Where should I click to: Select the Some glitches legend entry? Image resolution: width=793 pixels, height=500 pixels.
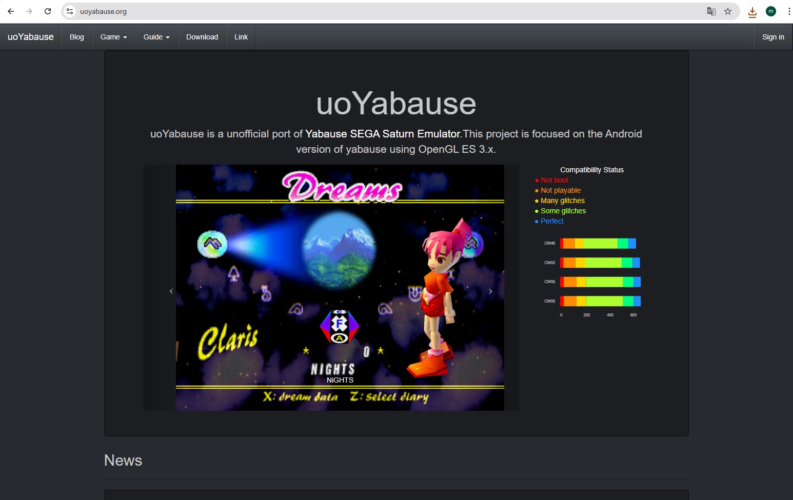coord(560,211)
